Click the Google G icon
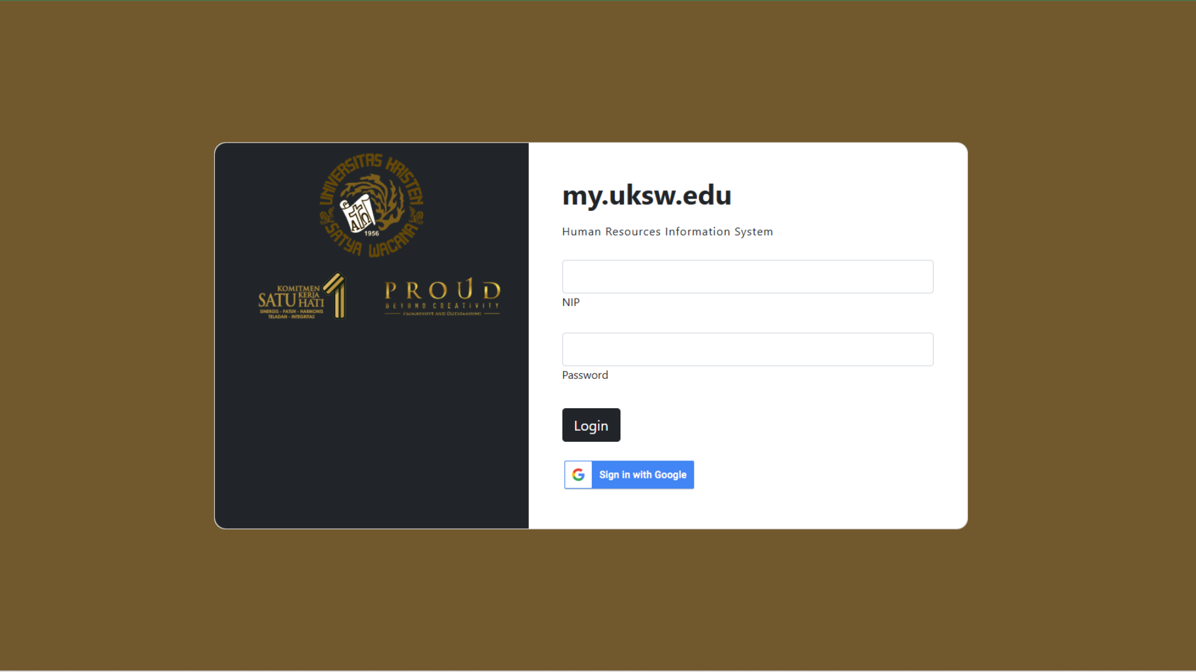 578,475
